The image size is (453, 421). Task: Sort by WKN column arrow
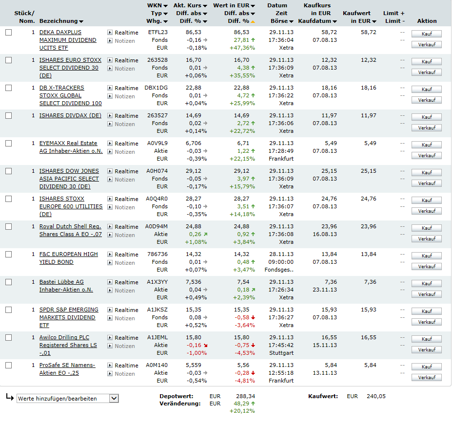(x=165, y=6)
